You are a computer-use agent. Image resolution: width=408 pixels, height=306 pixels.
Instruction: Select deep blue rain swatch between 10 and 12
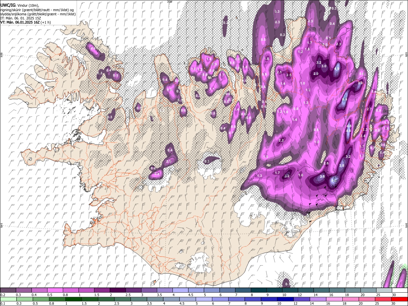point(285,299)
